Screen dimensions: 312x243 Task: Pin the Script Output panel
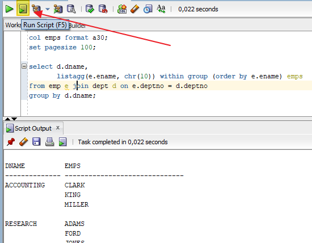(11, 142)
